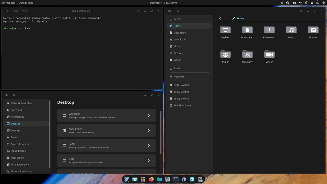
Task: Open the app library grid icon in dock
Action: click(143, 179)
